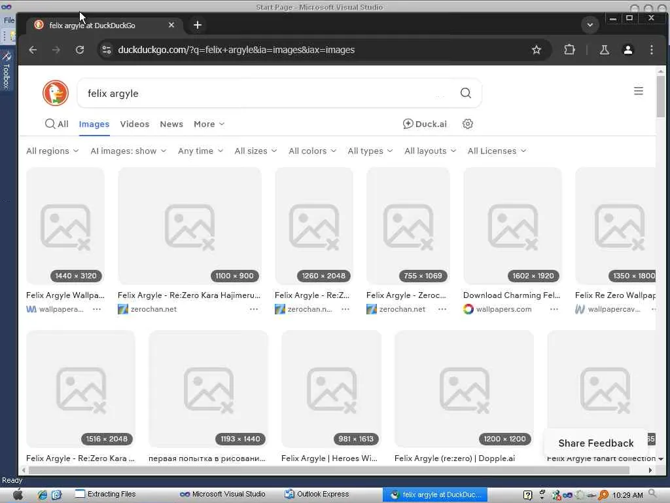Switch to the All results tab
The height and width of the screenshot is (503, 670).
[x=57, y=124]
